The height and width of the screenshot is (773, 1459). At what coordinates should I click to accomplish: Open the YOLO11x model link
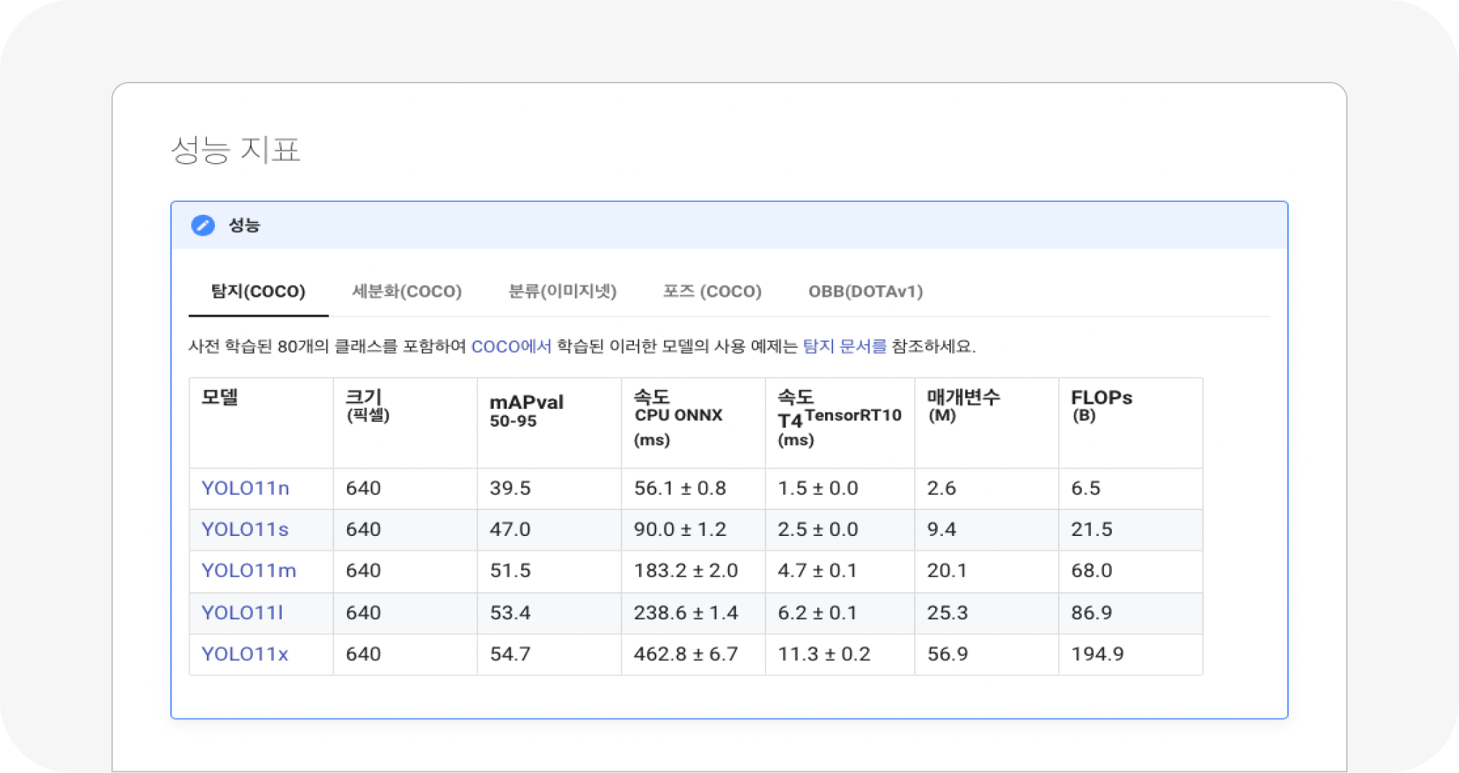(244, 654)
